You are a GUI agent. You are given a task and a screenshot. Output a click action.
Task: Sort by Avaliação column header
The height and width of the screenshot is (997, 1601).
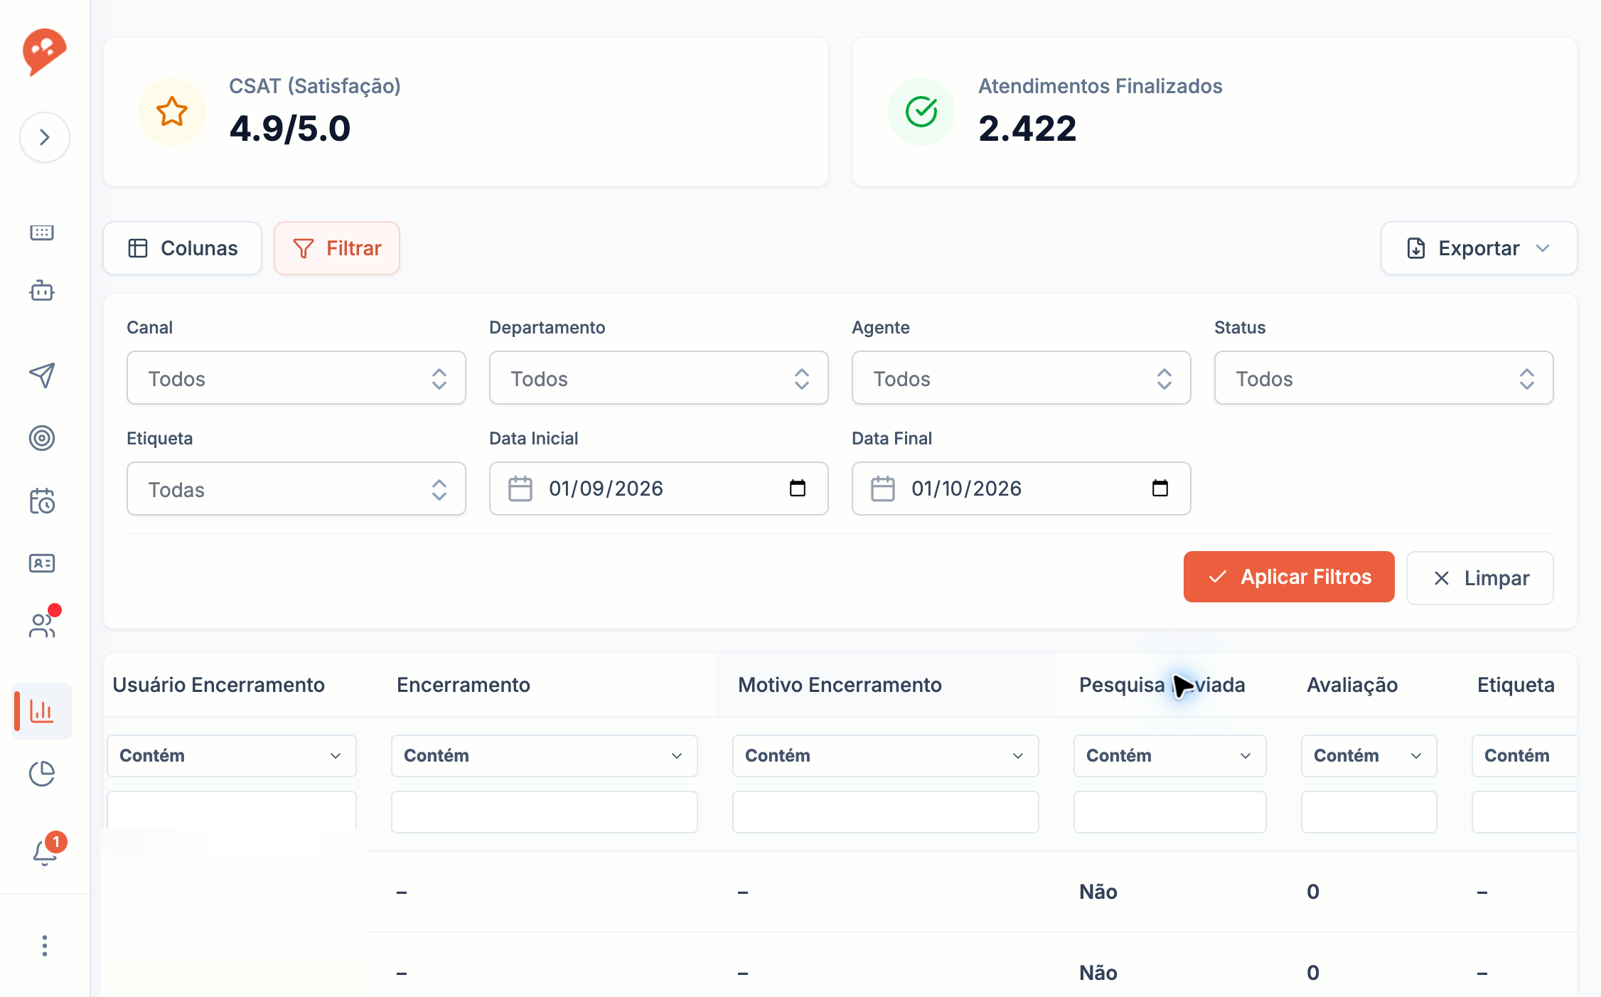point(1352,685)
